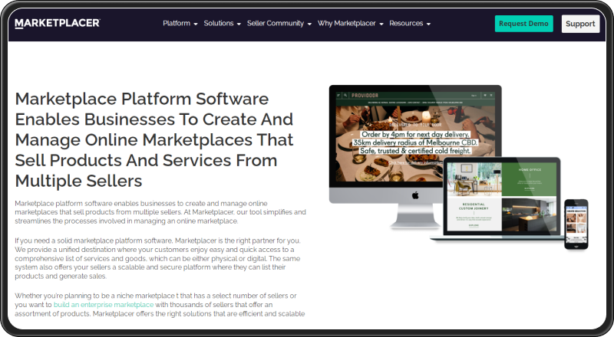
Task: Follow the 'build an enterprise marketplace' link
Action: coord(104,305)
